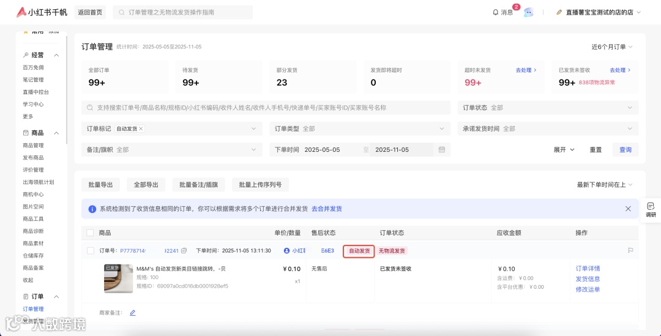The height and width of the screenshot is (336, 661).
Task: Open 评价管理 in the sidebar
Action: [33, 170]
